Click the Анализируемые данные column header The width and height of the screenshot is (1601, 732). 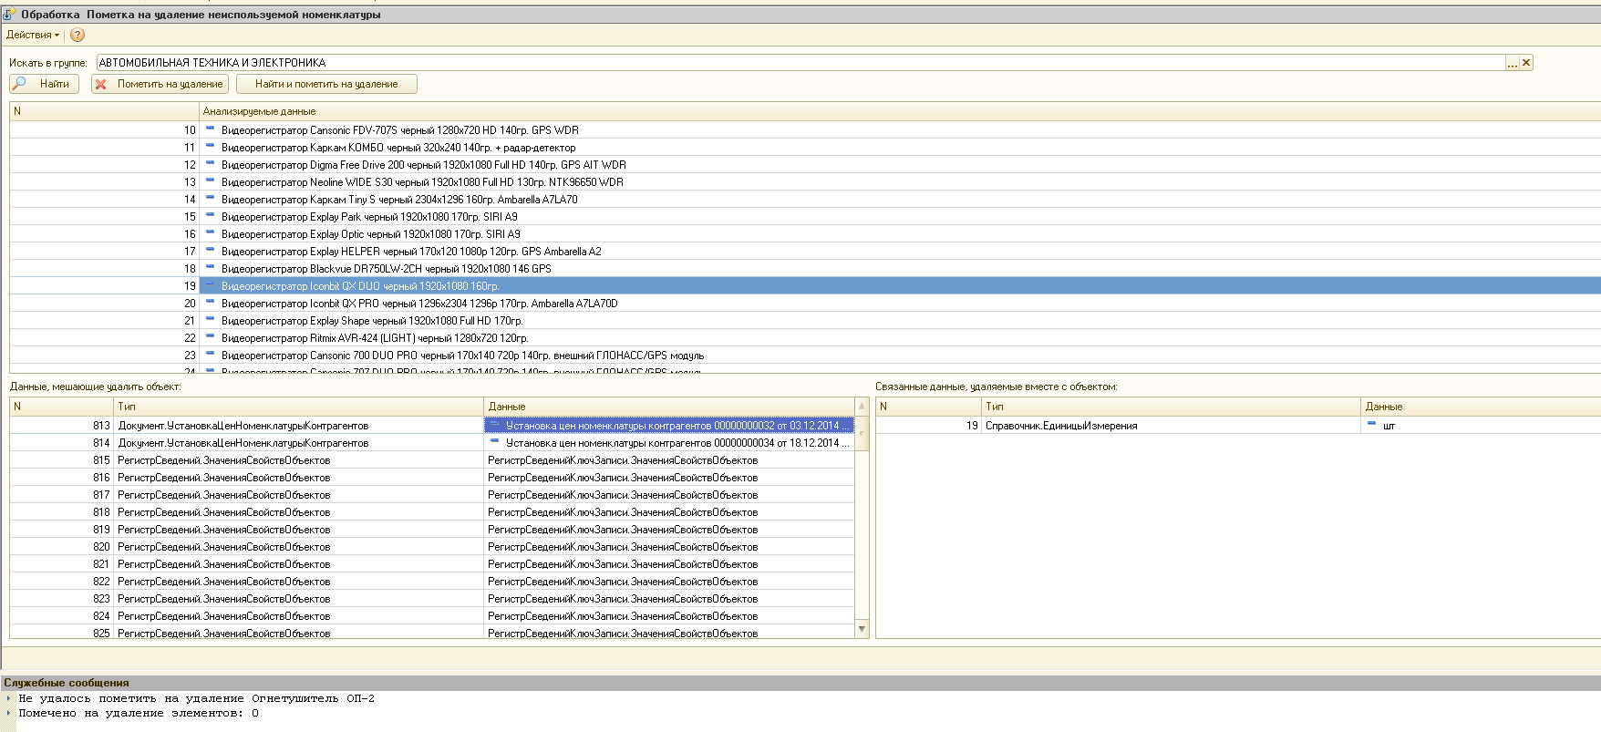[x=900, y=111]
